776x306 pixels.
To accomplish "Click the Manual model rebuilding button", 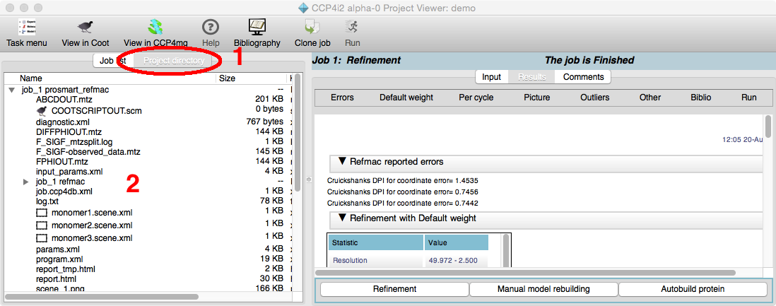I will coord(543,289).
